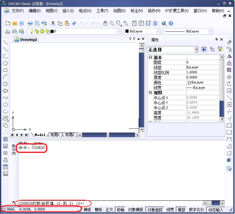Select the Line draw tool
This screenshot has height=214, width=235.
point(6,42)
